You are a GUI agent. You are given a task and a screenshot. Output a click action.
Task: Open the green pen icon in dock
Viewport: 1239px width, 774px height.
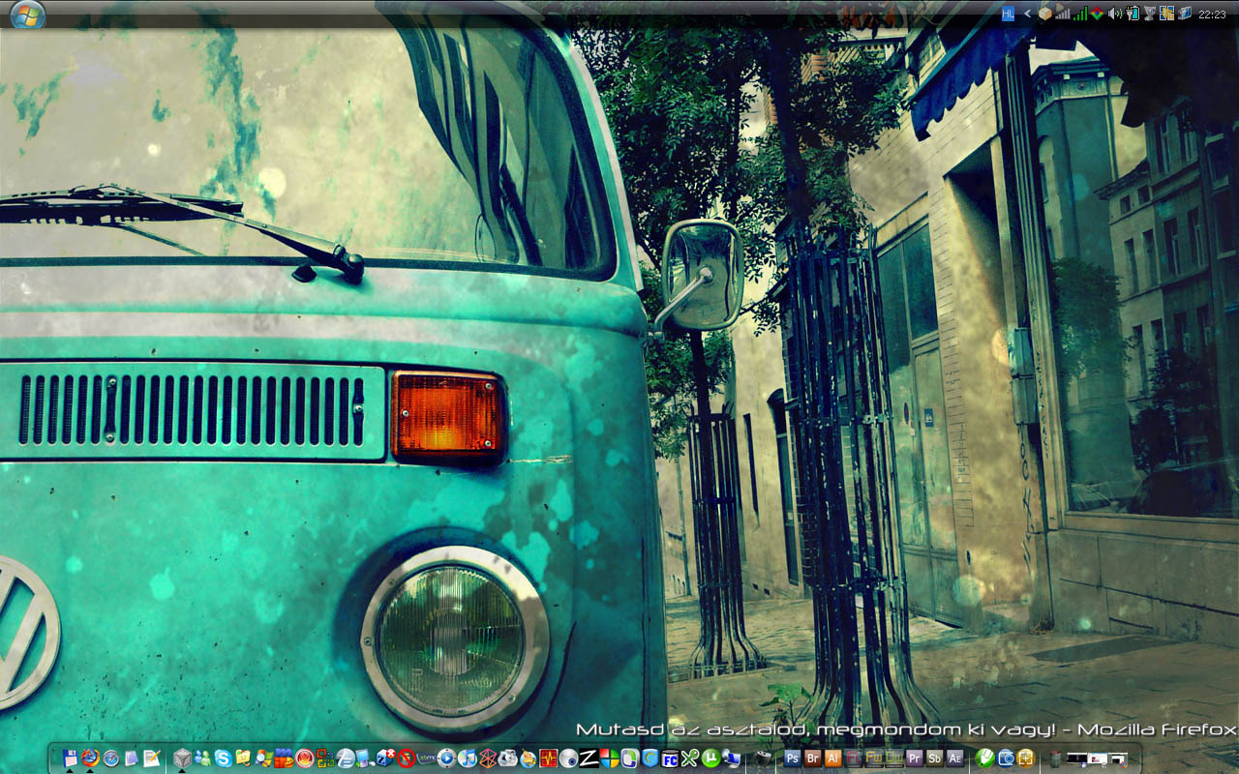click(984, 758)
